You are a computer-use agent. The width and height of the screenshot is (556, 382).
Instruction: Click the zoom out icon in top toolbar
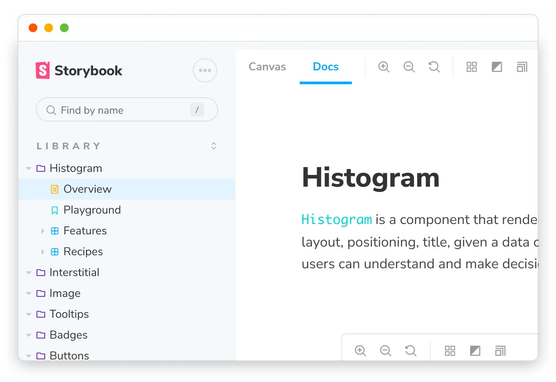tap(409, 67)
